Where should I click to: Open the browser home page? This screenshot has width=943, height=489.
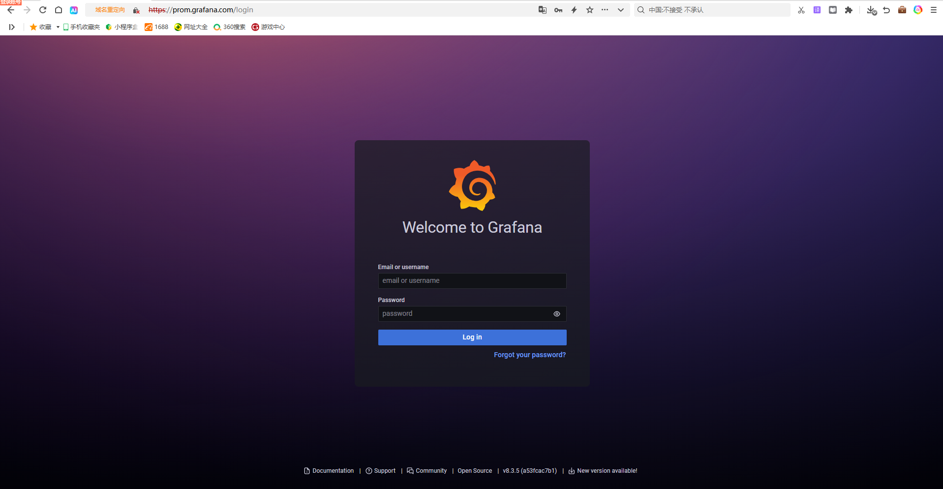(x=59, y=10)
